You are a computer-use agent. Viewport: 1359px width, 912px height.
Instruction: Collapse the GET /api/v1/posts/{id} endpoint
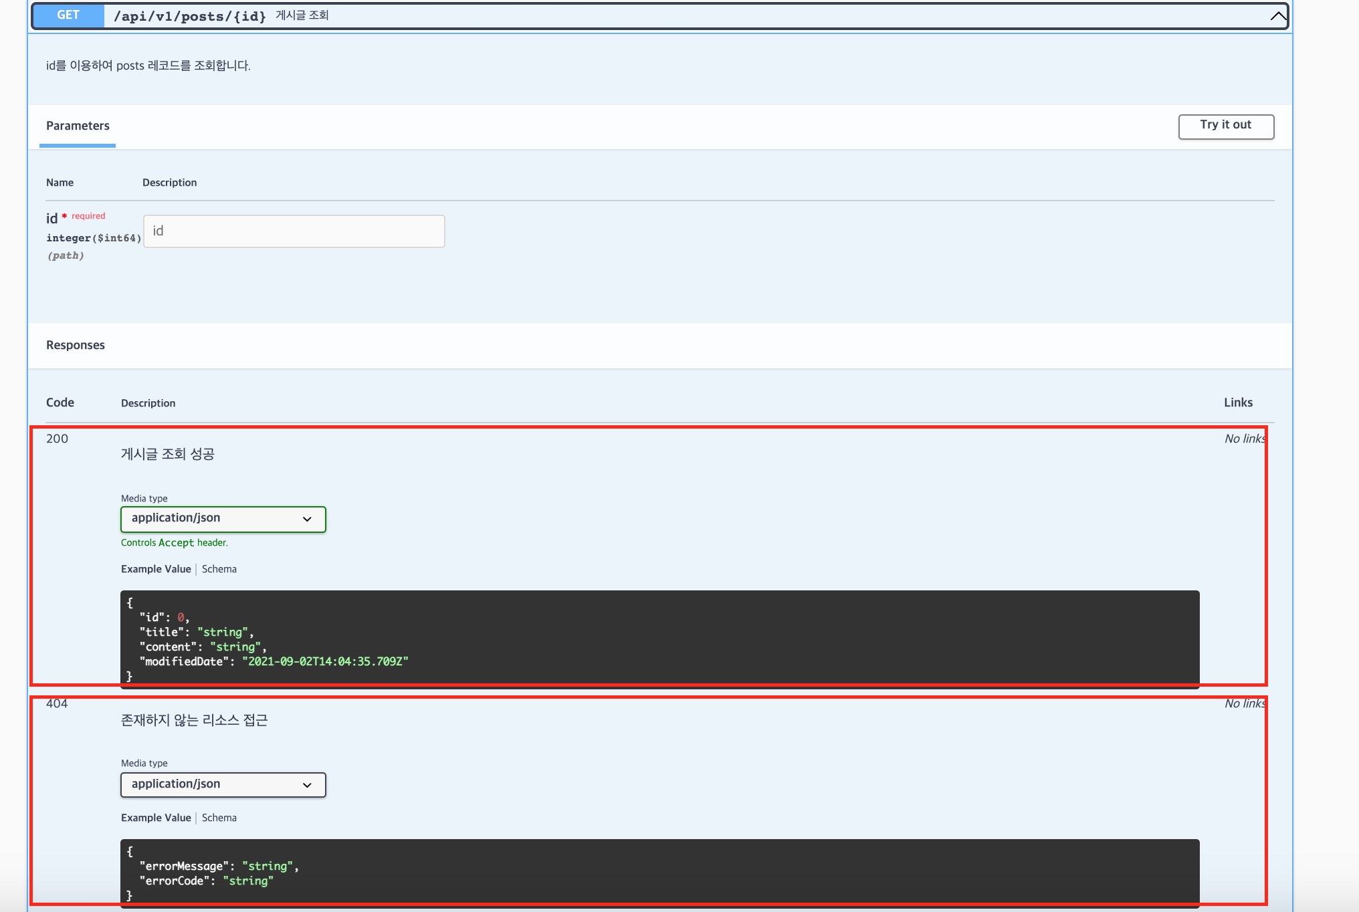[1279, 16]
